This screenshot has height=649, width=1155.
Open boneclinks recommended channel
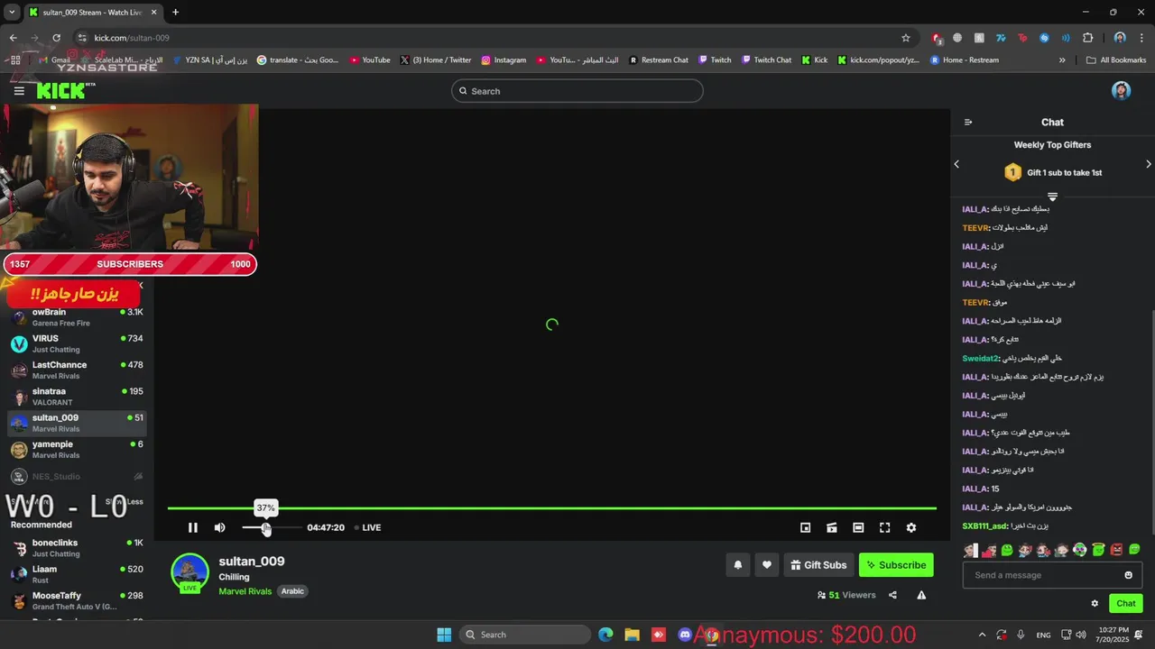click(77, 548)
